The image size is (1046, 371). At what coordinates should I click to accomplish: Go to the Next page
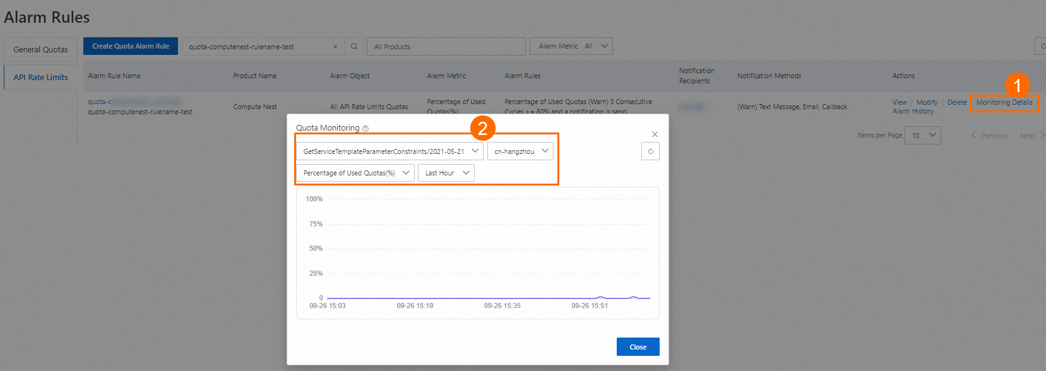1032,136
